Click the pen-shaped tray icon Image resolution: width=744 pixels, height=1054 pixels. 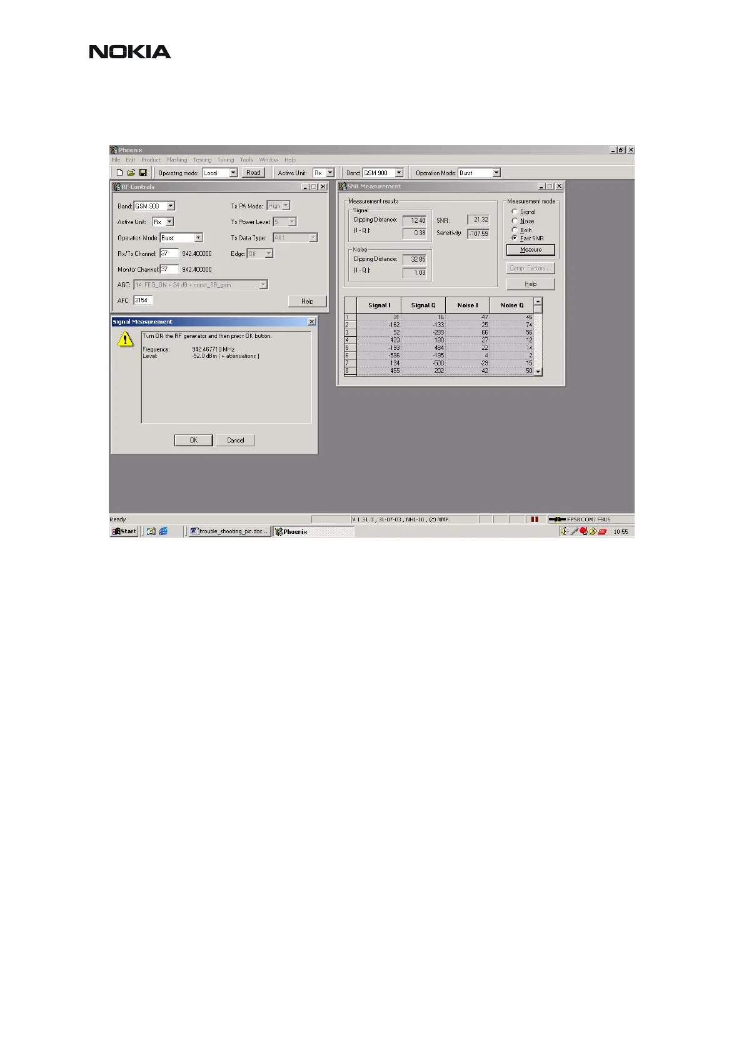[x=574, y=531]
